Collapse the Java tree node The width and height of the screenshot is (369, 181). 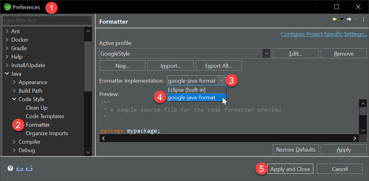(x=7, y=74)
